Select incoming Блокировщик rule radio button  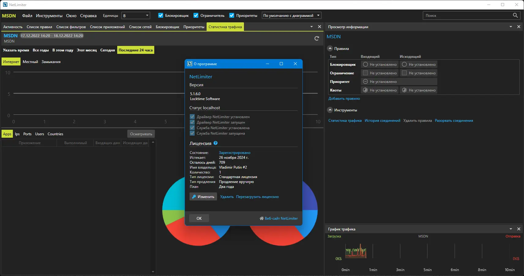[365, 64]
